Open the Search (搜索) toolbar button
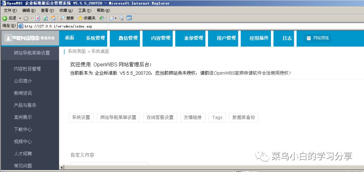The height and width of the screenshot is (172, 364). tap(67, 18)
